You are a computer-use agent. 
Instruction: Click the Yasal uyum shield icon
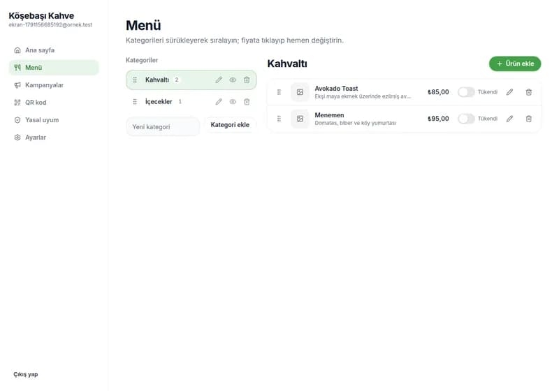(x=17, y=120)
